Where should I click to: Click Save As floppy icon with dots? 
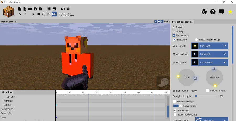(x=40, y=9)
